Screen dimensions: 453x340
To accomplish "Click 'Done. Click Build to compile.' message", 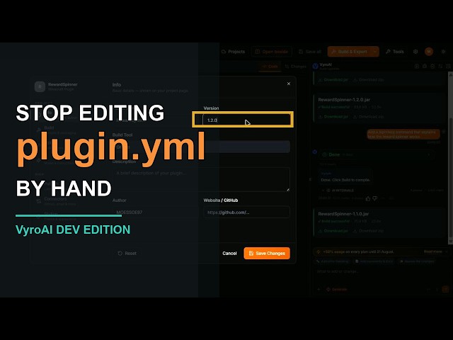I will [x=345, y=180].
